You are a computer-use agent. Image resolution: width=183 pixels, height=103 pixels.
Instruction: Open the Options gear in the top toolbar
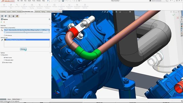point(79,1)
